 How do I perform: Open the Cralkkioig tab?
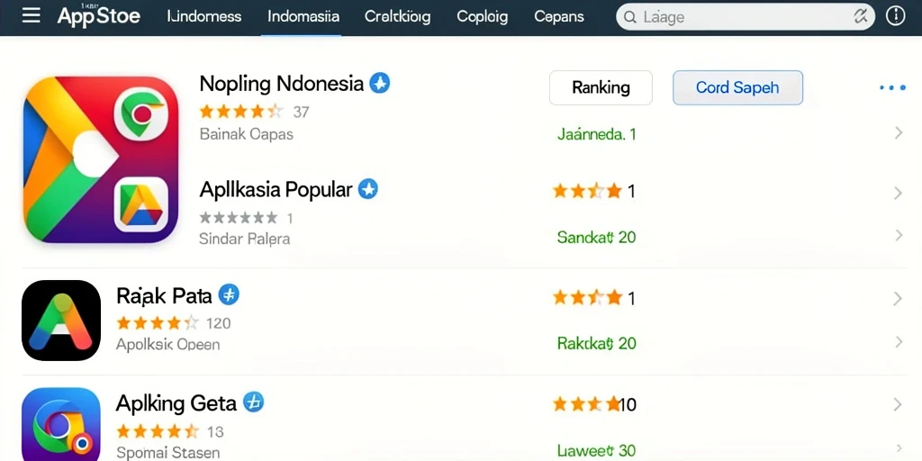coord(397,16)
